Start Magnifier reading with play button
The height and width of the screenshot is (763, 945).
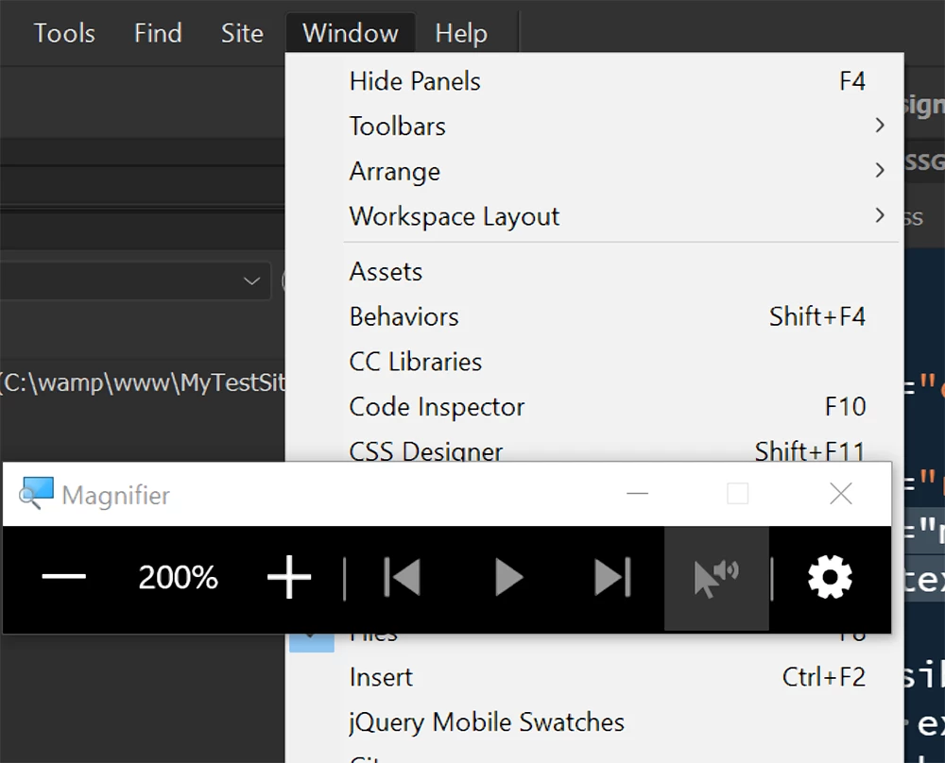(508, 577)
